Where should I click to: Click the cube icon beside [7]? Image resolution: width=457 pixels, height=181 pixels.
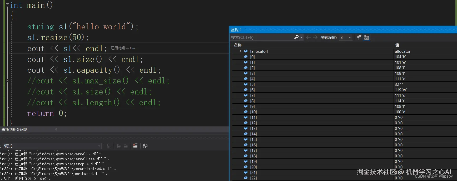pyautogui.click(x=246, y=95)
